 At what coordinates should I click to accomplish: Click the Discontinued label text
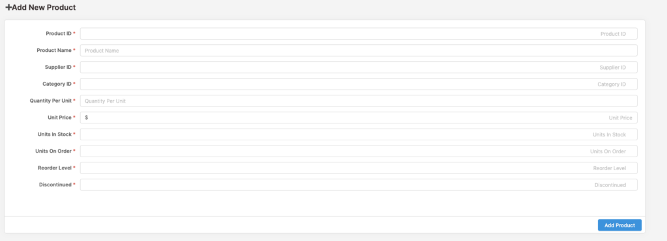(x=55, y=184)
